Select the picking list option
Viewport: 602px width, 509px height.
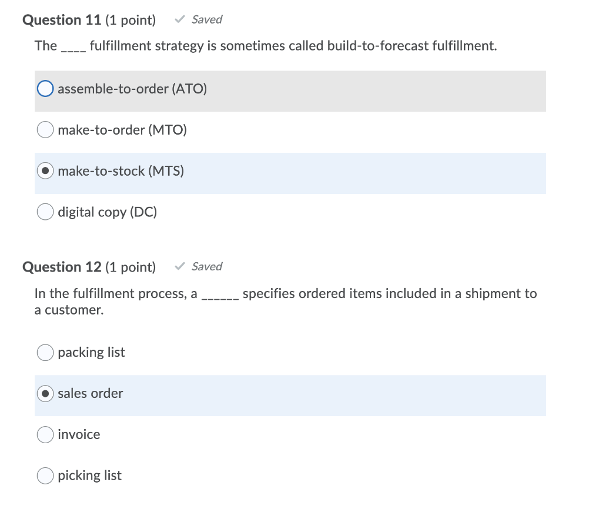point(45,475)
